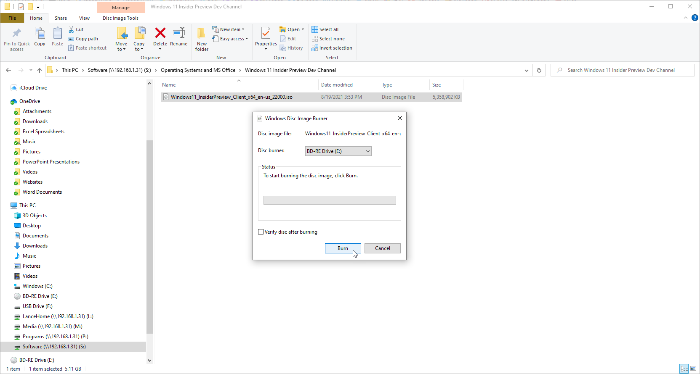This screenshot has height=374, width=700.
Task: Open the Open button dropdown arrow
Action: (303, 29)
